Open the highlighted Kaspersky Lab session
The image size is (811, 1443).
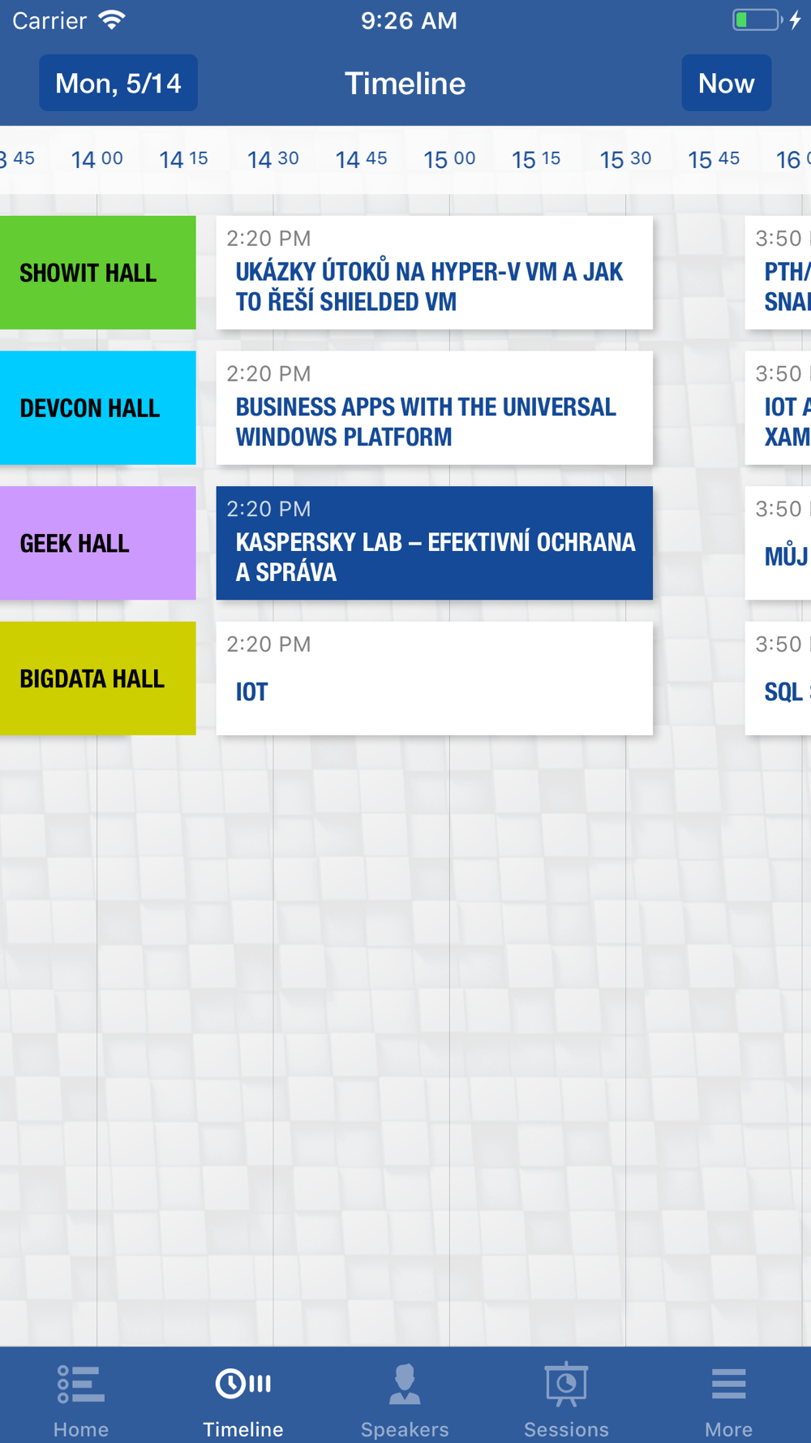(x=434, y=543)
